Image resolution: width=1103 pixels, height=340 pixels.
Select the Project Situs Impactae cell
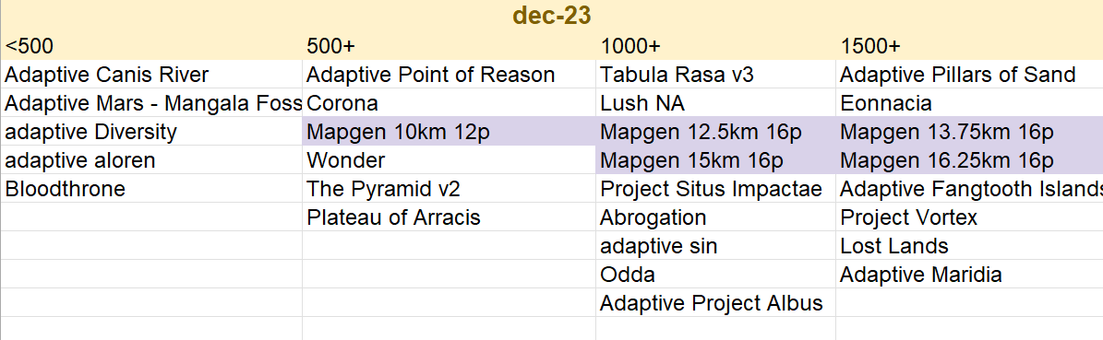pos(715,189)
